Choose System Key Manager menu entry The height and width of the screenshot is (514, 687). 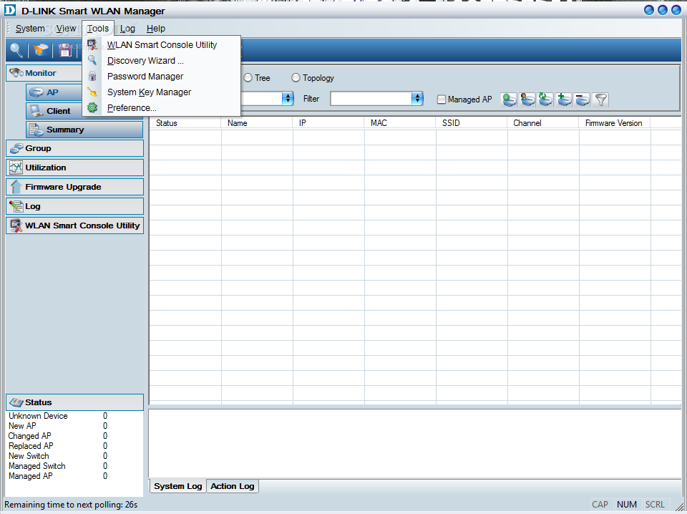[161, 92]
